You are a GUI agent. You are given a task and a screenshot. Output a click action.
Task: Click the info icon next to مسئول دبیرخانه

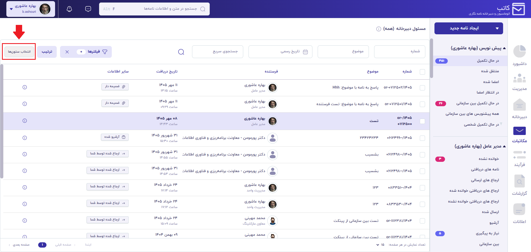pyautogui.click(x=379, y=29)
